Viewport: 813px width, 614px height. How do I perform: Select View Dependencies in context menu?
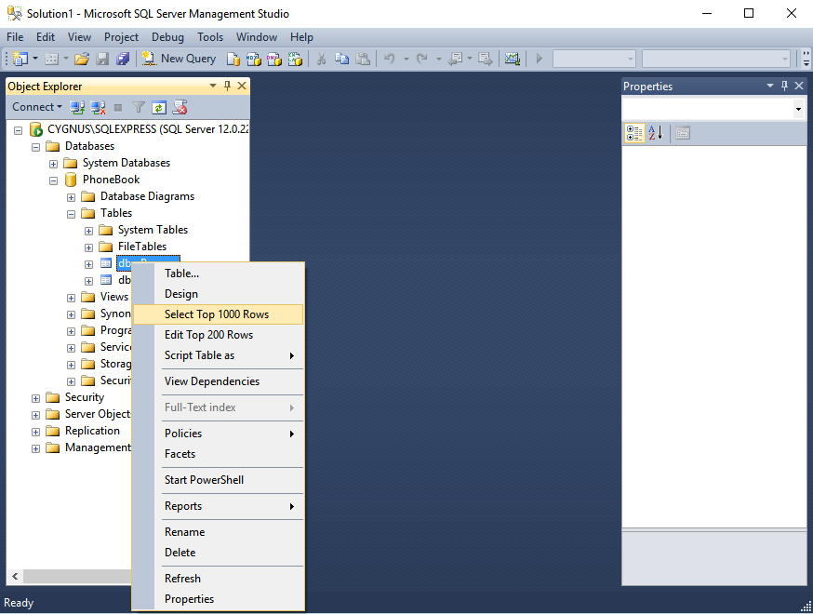[x=219, y=381]
